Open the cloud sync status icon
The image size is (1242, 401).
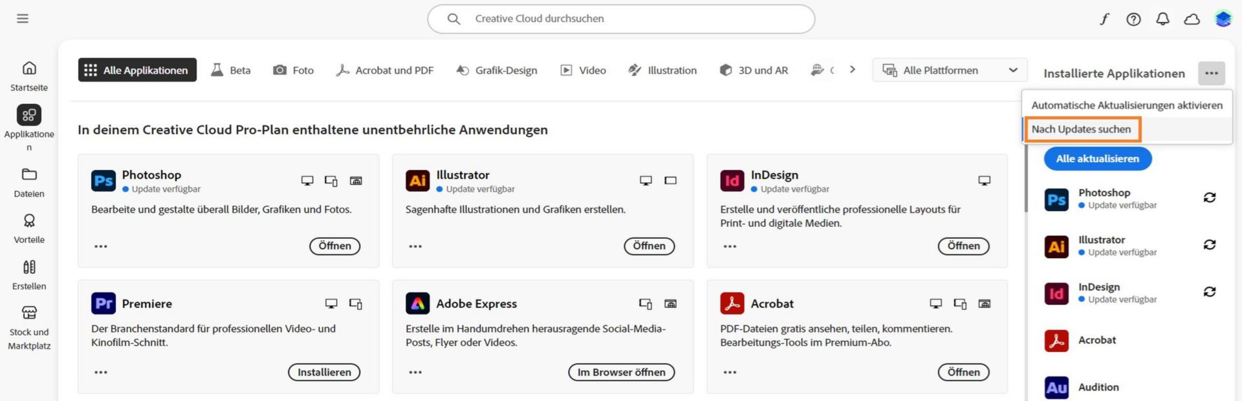[1192, 19]
